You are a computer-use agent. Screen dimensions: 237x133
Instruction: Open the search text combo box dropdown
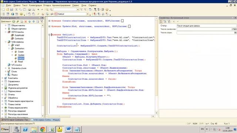click(78, 10)
